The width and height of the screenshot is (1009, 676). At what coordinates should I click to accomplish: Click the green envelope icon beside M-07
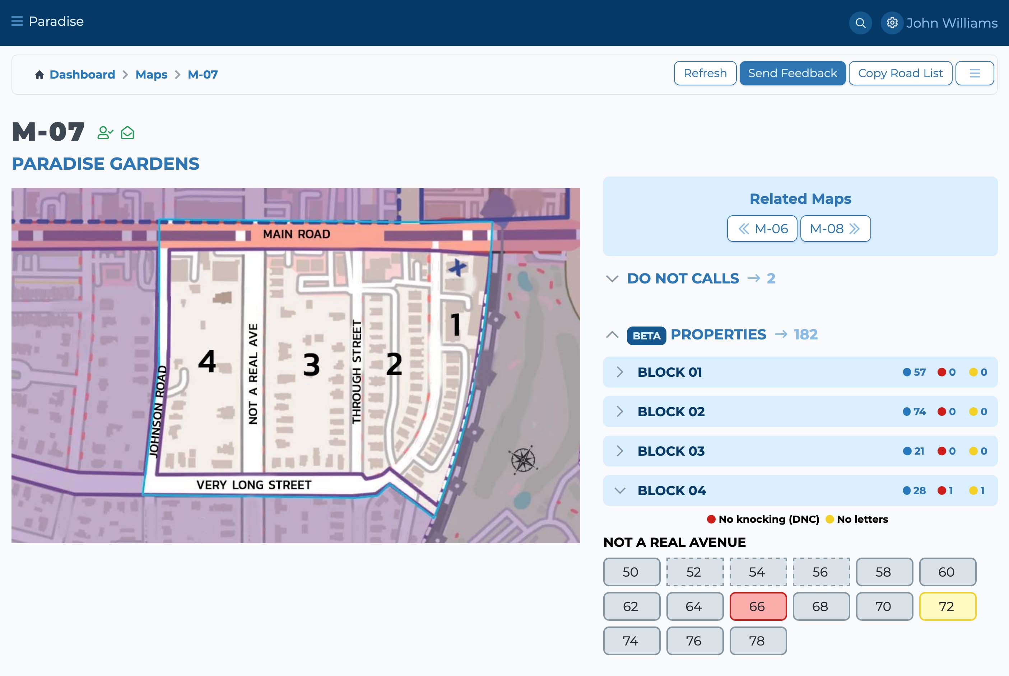click(127, 132)
